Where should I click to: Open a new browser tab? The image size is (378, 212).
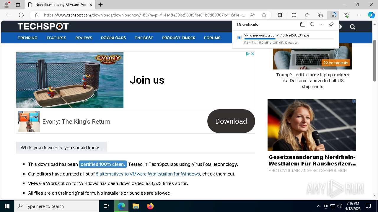[x=101, y=5]
